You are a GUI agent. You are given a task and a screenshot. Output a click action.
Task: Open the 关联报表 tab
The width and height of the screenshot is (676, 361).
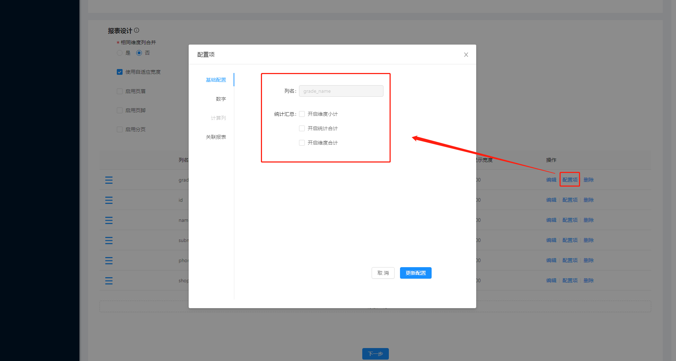pos(216,137)
